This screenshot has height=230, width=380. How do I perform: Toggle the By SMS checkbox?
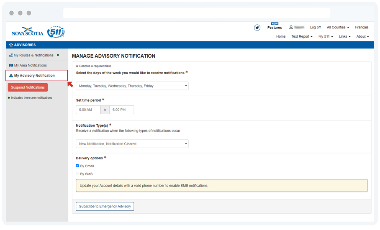click(x=77, y=174)
